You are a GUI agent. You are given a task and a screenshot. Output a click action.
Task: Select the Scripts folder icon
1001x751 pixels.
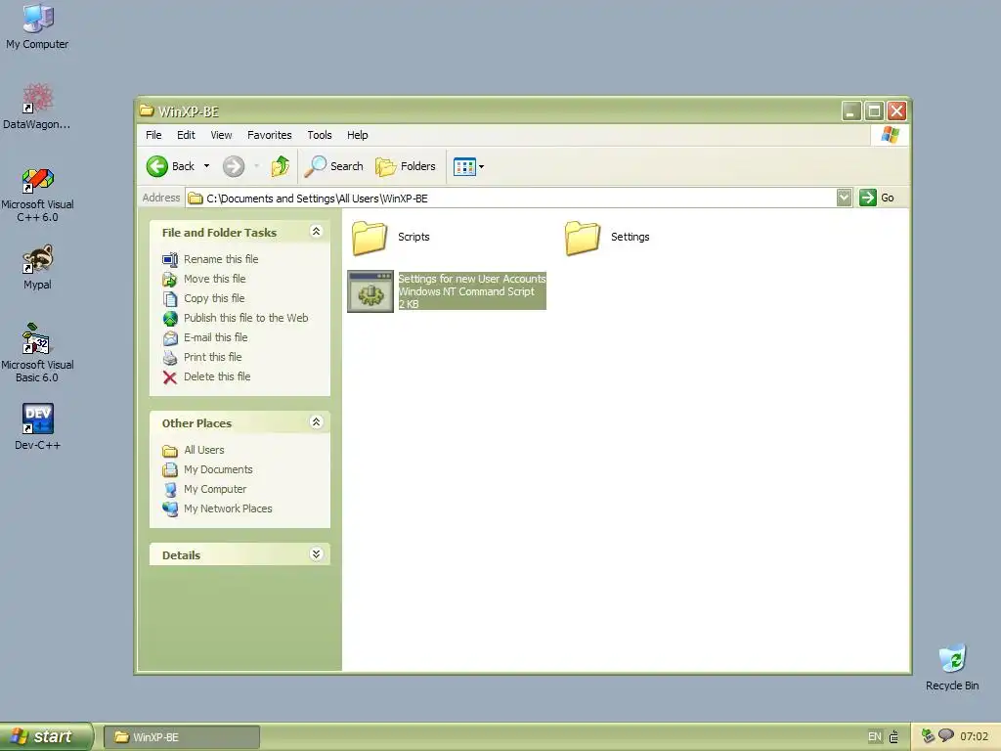point(369,238)
